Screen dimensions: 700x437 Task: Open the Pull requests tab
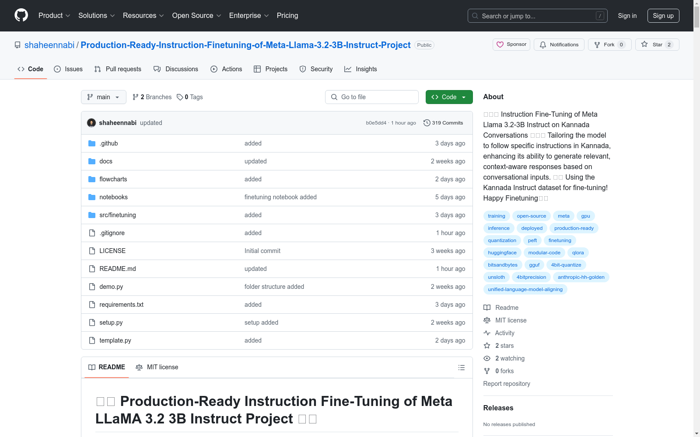pos(118,69)
